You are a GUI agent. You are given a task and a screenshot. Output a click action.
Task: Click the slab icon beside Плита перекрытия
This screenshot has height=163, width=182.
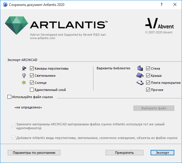tap(140, 83)
